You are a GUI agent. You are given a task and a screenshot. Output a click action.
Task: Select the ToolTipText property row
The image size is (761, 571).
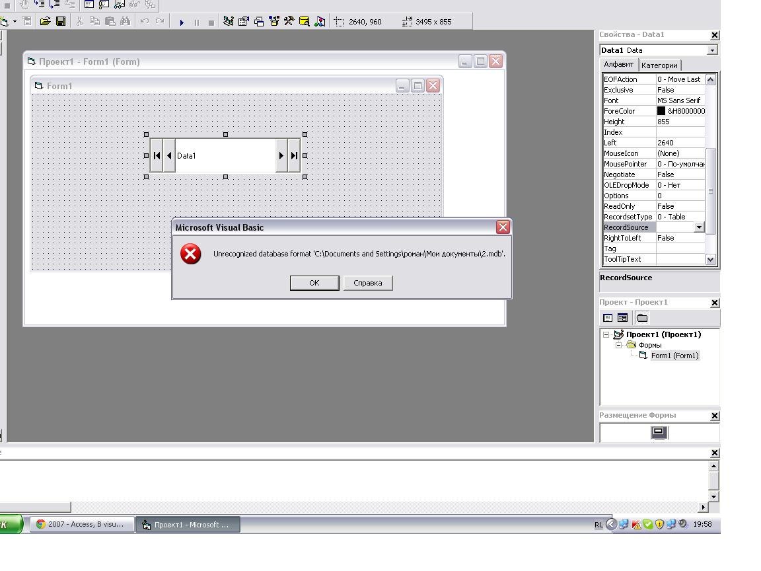pyautogui.click(x=654, y=259)
